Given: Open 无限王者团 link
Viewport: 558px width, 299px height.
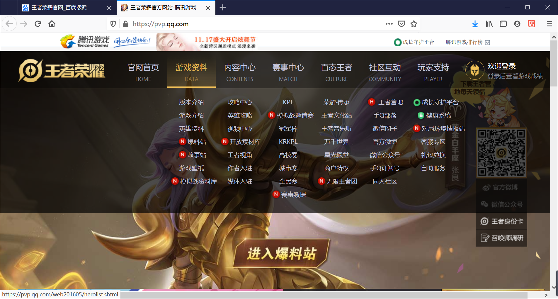Looking at the screenshot, I should tap(338, 181).
